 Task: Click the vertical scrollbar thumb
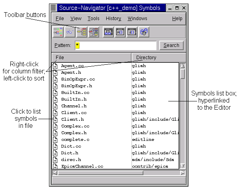click(x=183, y=74)
